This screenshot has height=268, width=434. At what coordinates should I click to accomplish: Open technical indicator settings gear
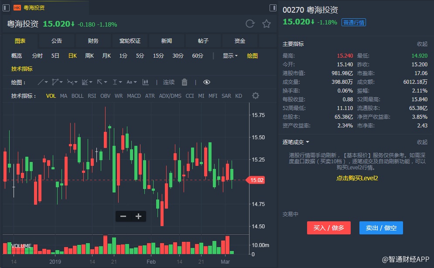click(256, 96)
